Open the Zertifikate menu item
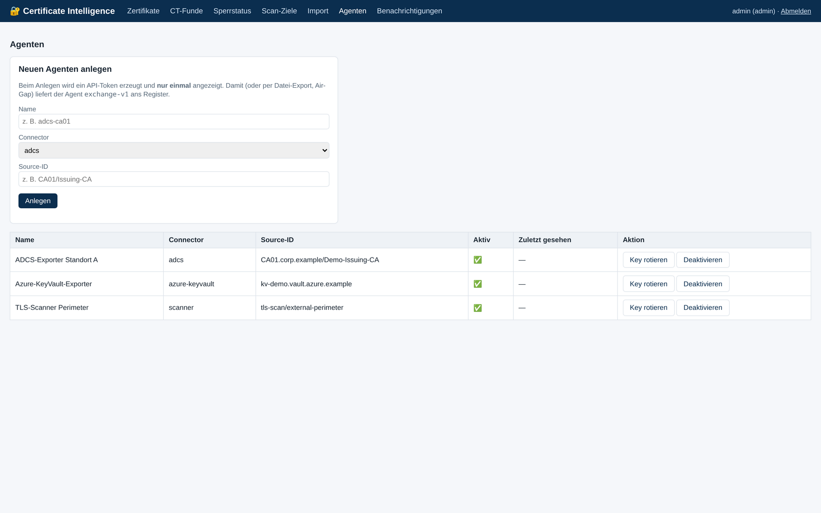The width and height of the screenshot is (821, 513). click(x=143, y=11)
